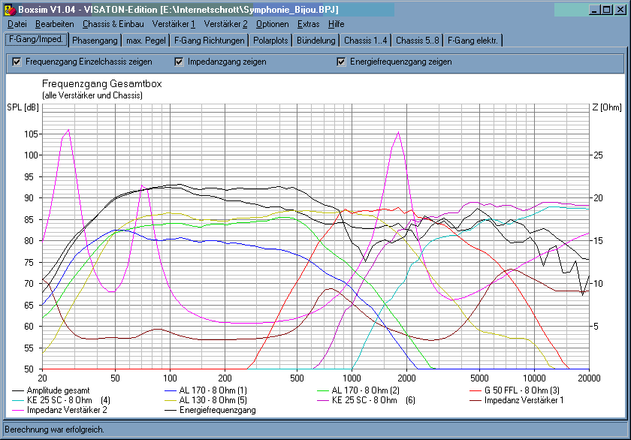Switch to the Bündelung tab
The height and width of the screenshot is (440, 631).
point(316,41)
